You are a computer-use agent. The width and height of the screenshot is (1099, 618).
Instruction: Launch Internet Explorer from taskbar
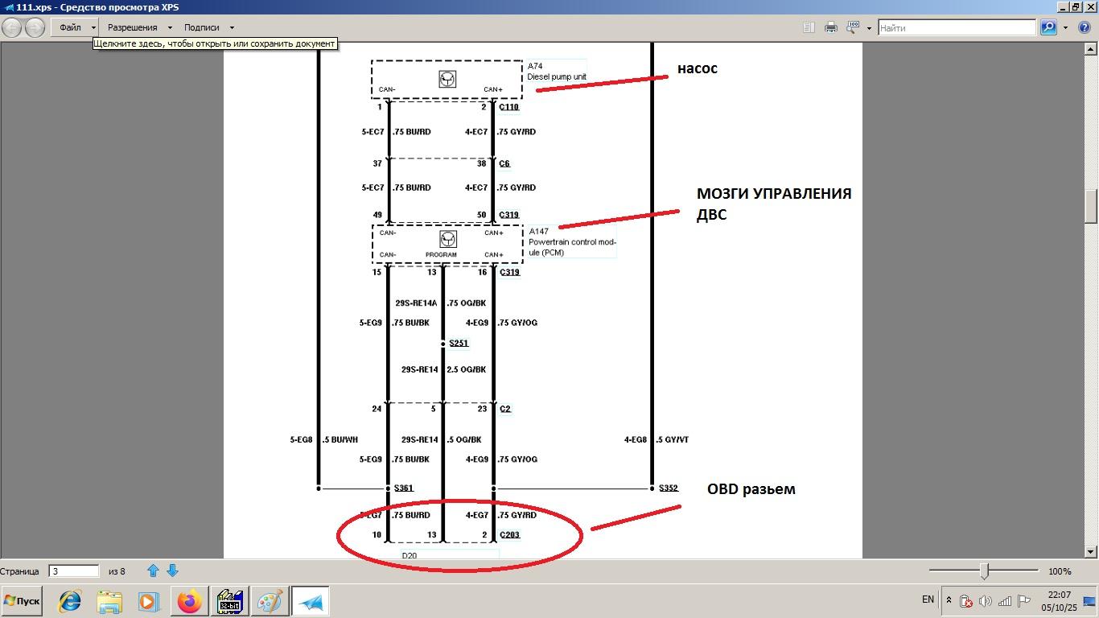70,601
